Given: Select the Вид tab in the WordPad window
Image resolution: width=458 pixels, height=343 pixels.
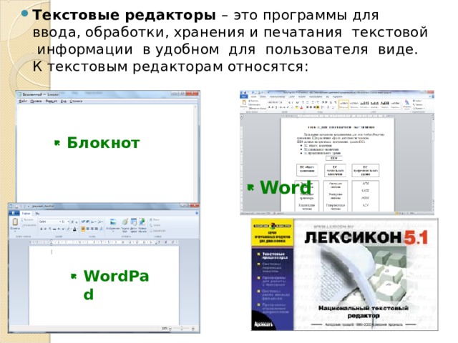Looking at the screenshot, I should coord(37,214).
